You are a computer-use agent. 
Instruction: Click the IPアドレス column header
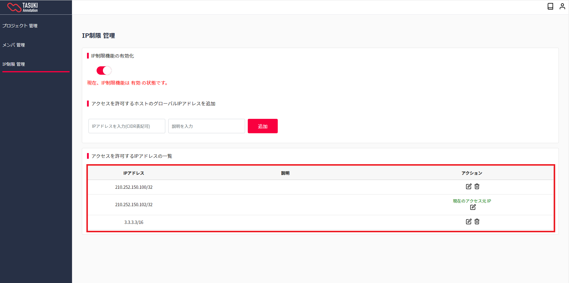coord(134,173)
